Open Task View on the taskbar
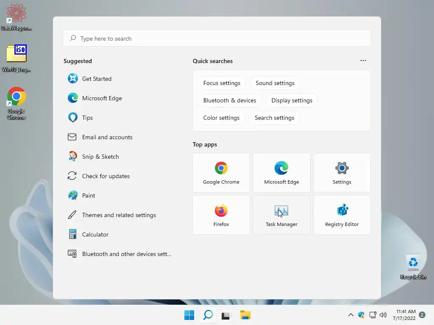Image resolution: width=434 pixels, height=325 pixels. pyautogui.click(x=225, y=315)
